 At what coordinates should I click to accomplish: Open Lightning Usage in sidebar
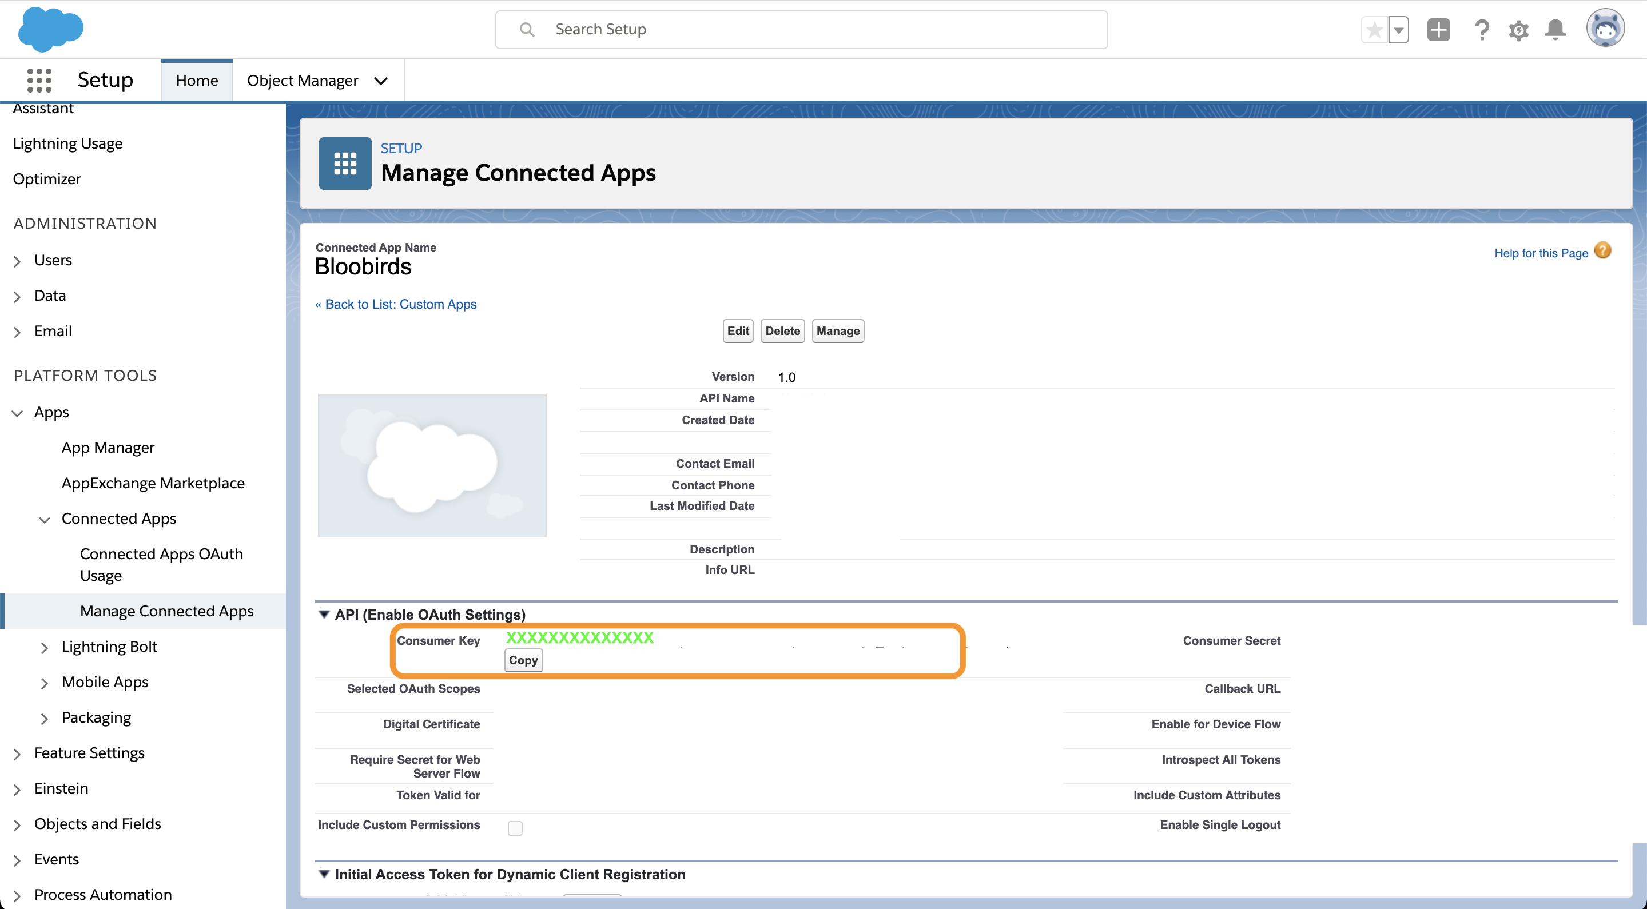(x=67, y=143)
